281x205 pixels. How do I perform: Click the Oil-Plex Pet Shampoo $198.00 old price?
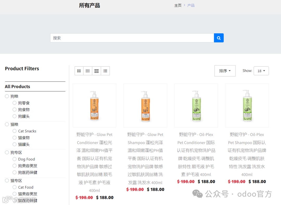pyautogui.click(x=237, y=182)
